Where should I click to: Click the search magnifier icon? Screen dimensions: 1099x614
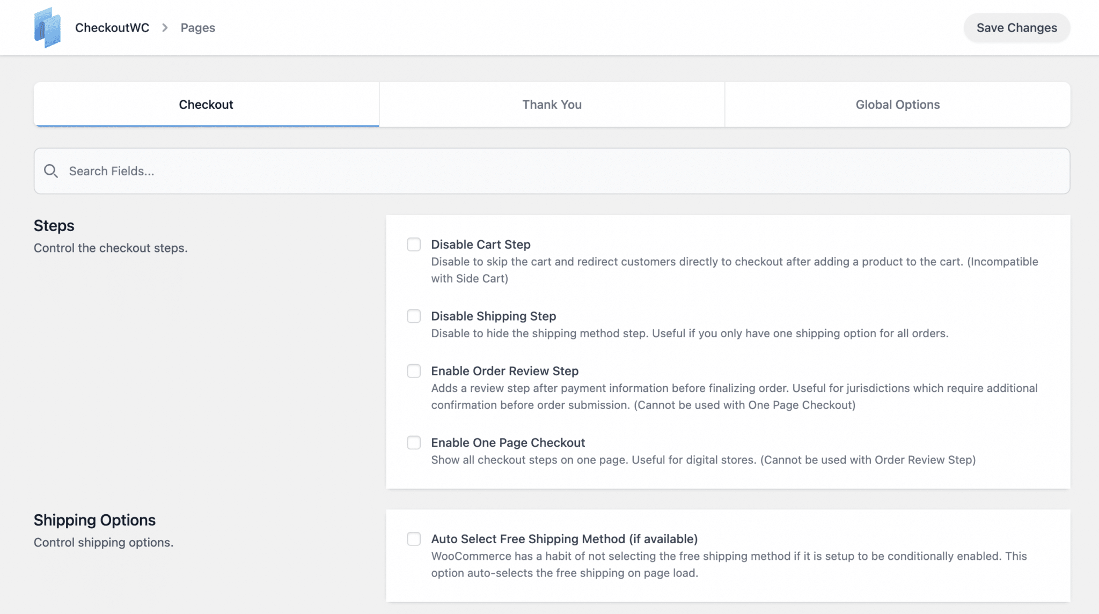tap(51, 171)
